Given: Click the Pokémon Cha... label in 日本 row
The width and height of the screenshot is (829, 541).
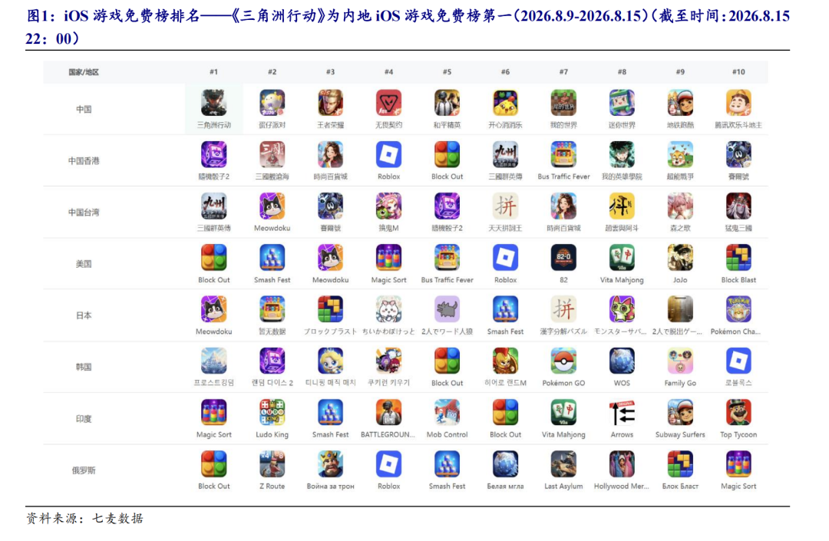Looking at the screenshot, I should pos(735,332).
